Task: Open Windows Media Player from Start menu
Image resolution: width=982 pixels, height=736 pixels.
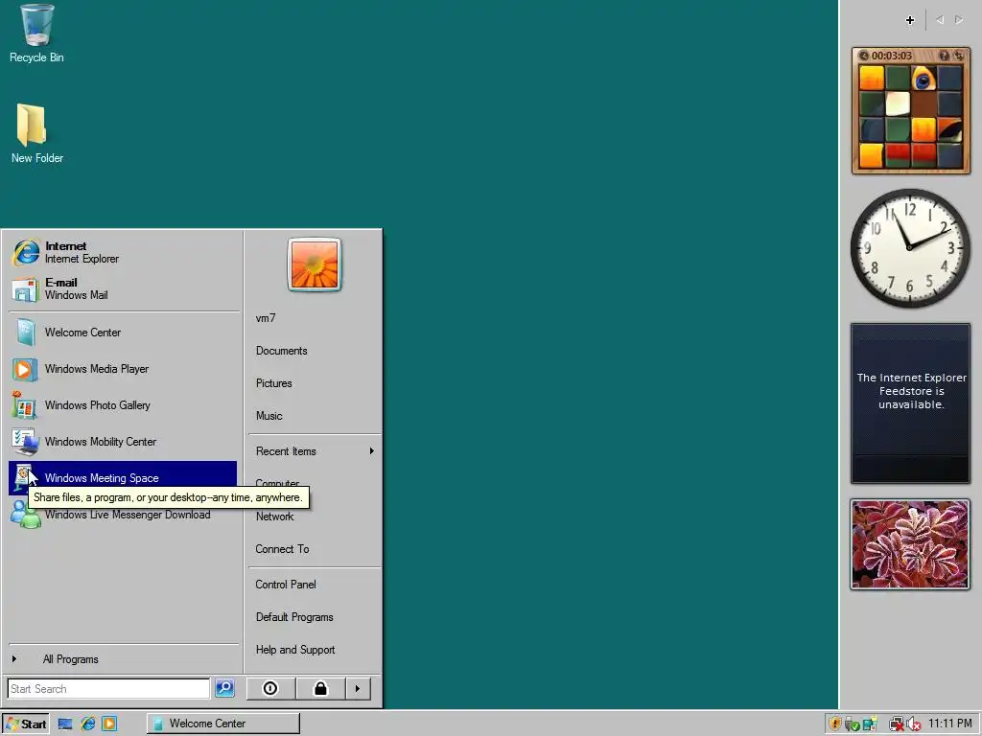Action: [x=123, y=369]
